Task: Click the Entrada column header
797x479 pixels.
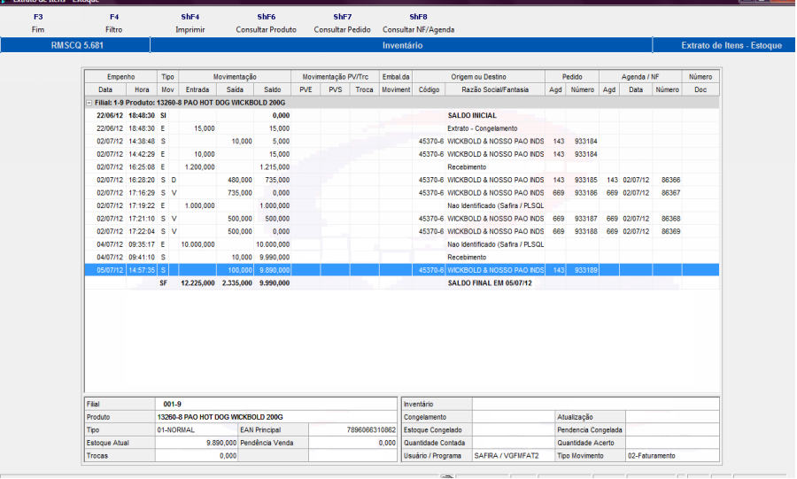Action: tap(197, 89)
